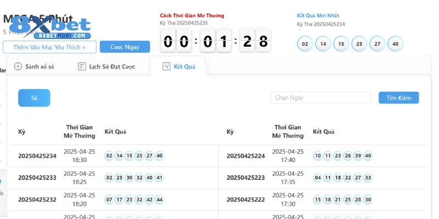Click ball 44 in row 20250425232

[x=159, y=200]
